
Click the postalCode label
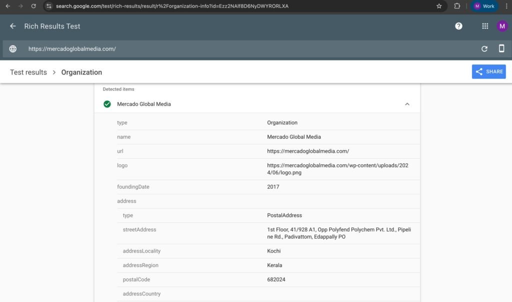point(136,280)
